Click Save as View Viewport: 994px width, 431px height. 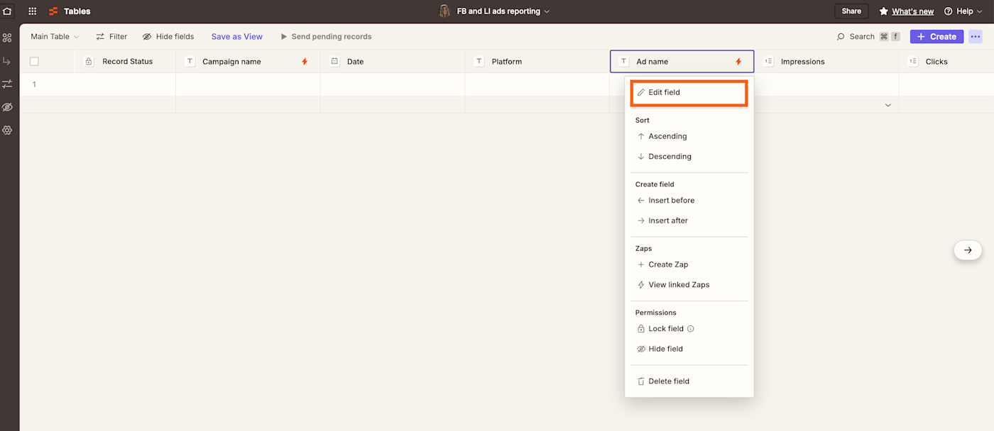click(x=237, y=37)
